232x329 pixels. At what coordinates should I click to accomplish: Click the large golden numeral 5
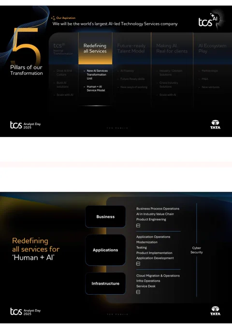coord(26,45)
